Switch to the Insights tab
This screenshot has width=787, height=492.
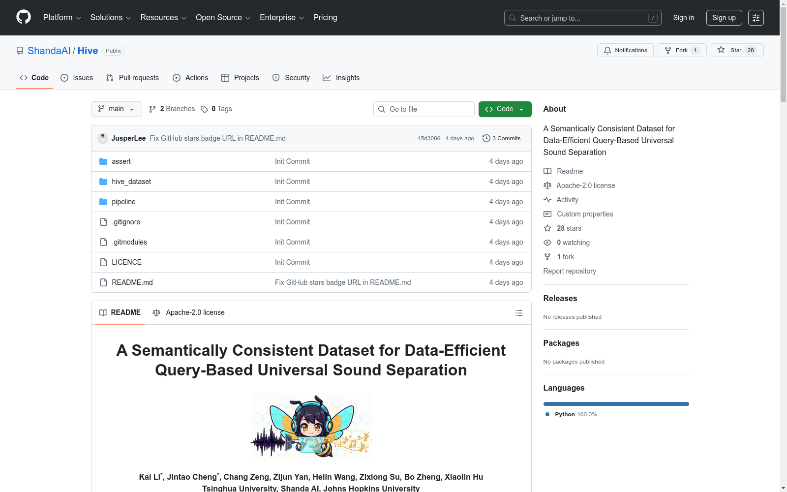point(341,78)
